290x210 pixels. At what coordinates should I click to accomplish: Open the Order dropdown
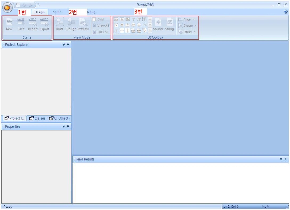click(187, 32)
